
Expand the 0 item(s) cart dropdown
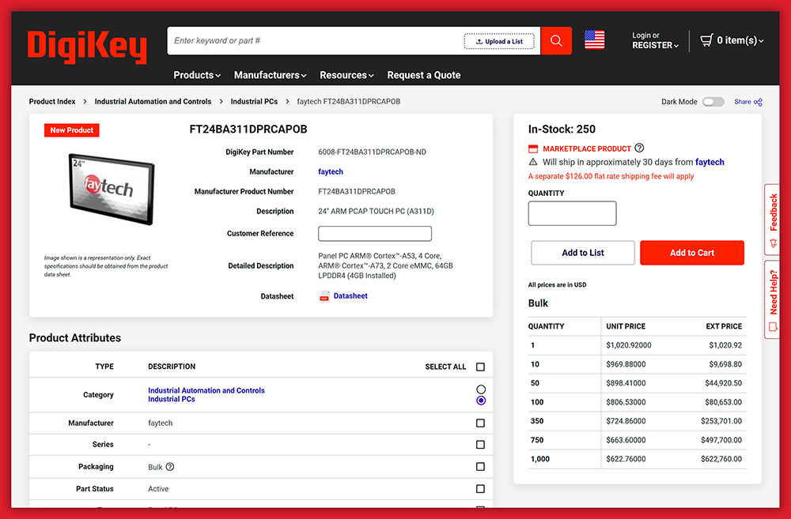pos(740,40)
